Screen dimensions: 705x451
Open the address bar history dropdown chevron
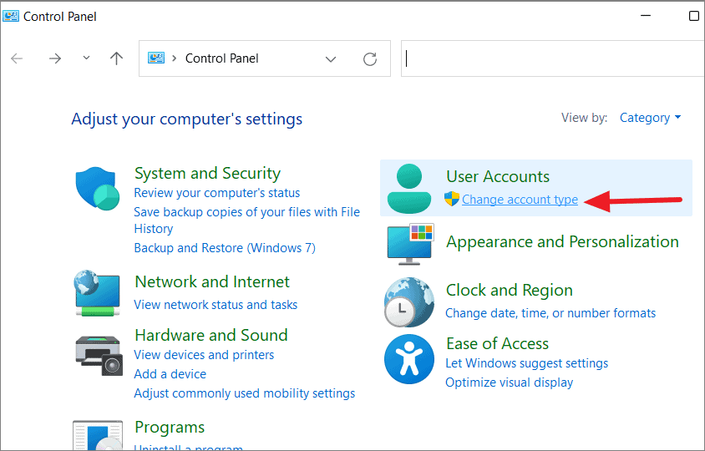[331, 59]
